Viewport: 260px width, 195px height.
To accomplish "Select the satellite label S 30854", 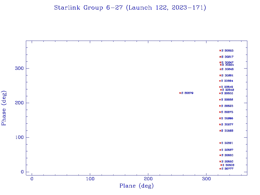I will point(228,65).
